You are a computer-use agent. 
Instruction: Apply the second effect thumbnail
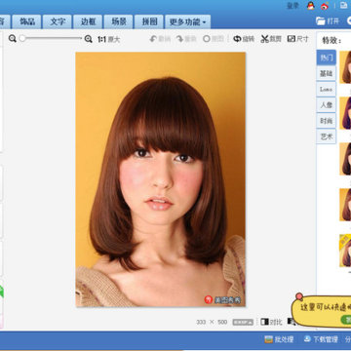[345, 113]
